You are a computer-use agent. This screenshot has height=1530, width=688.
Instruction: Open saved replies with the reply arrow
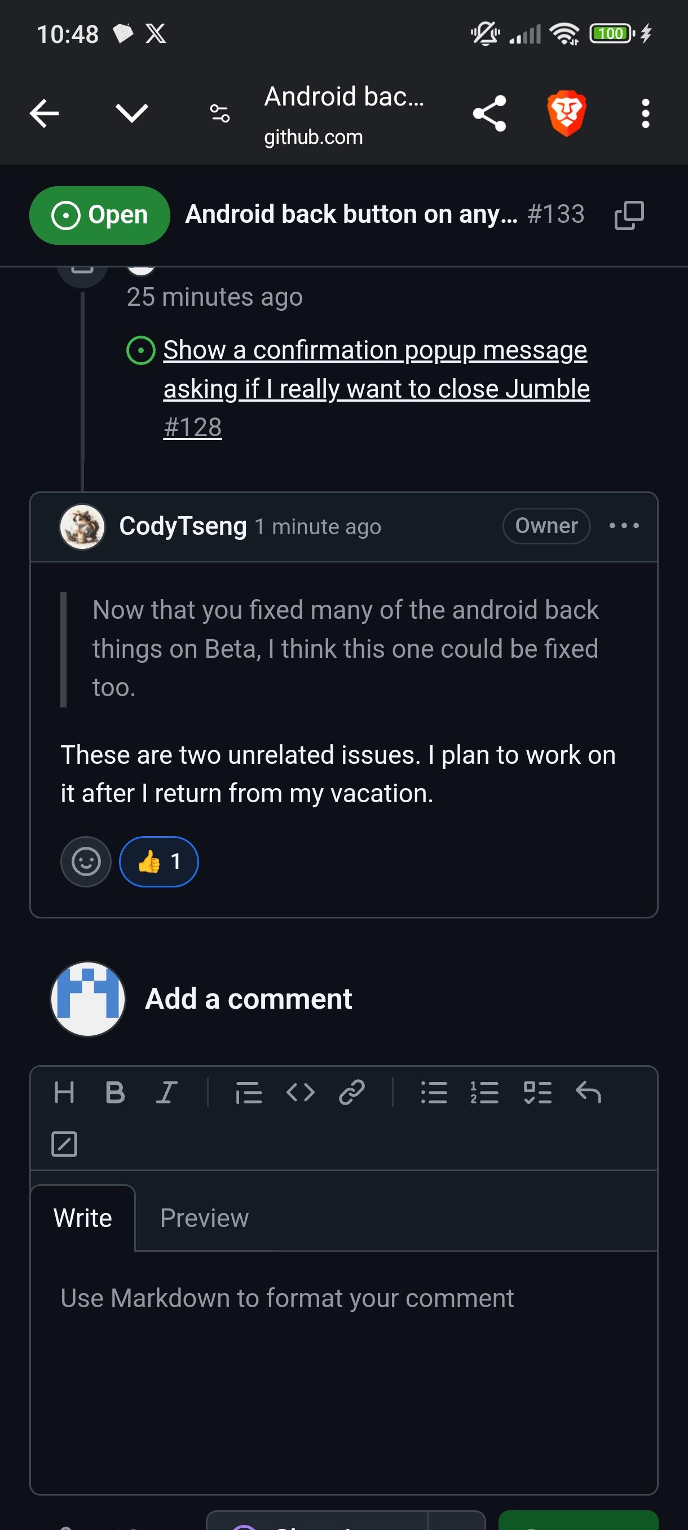pos(588,1092)
